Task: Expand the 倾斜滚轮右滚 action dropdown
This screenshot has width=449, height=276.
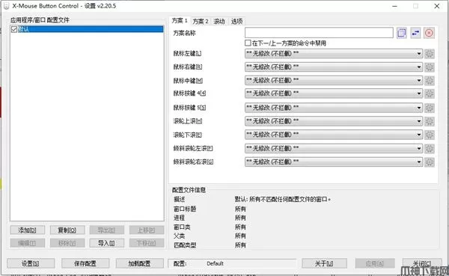Action: (x=334, y=162)
